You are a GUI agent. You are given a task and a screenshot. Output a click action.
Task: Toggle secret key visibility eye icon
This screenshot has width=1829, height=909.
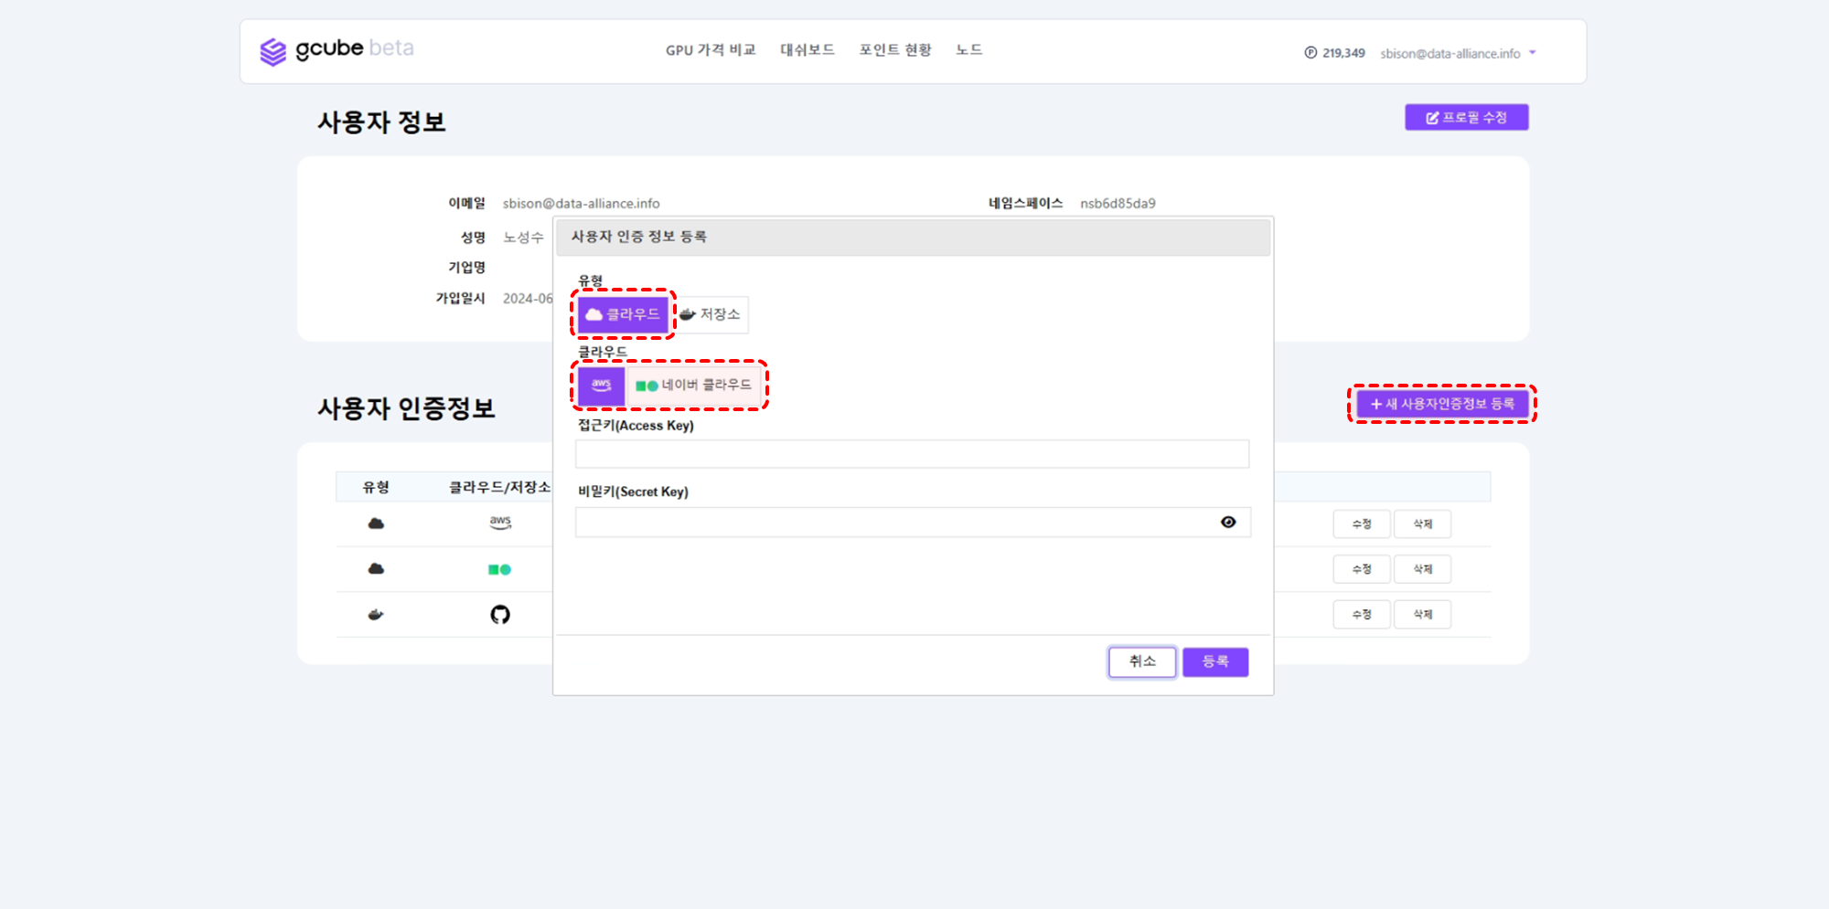point(1228,523)
